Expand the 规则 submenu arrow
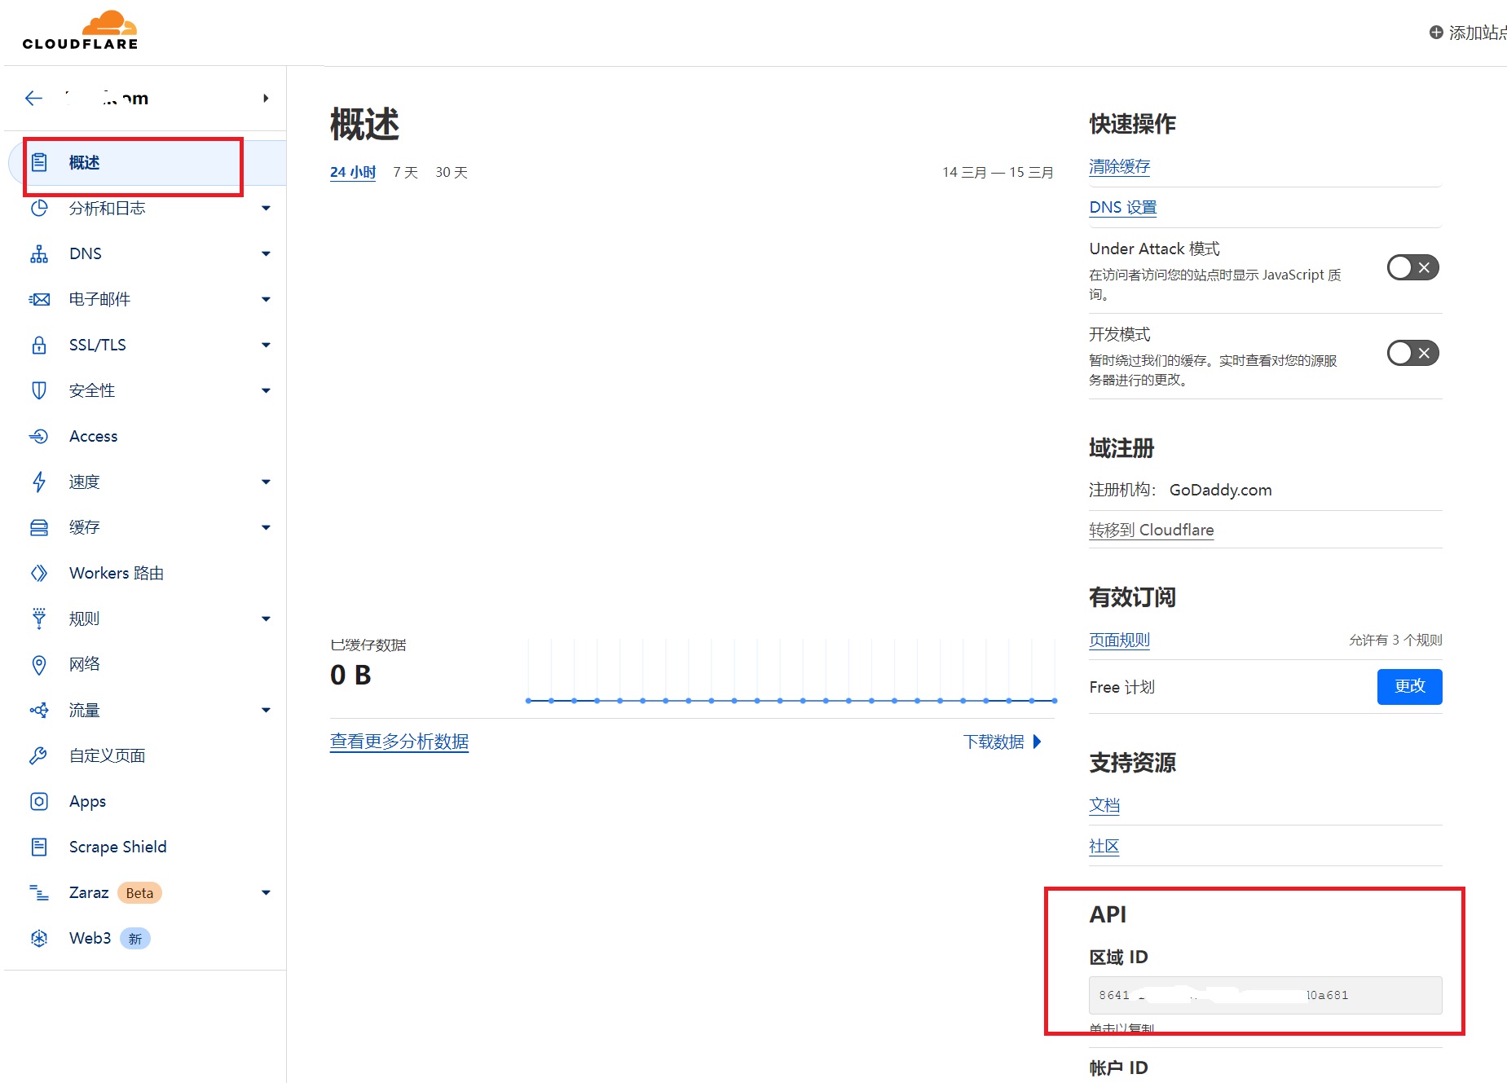 click(x=266, y=619)
